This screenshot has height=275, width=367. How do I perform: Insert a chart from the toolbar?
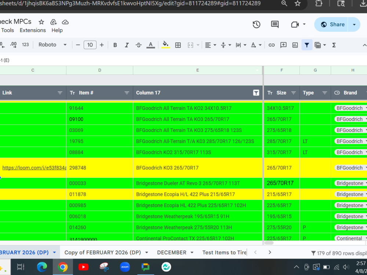click(x=295, y=45)
